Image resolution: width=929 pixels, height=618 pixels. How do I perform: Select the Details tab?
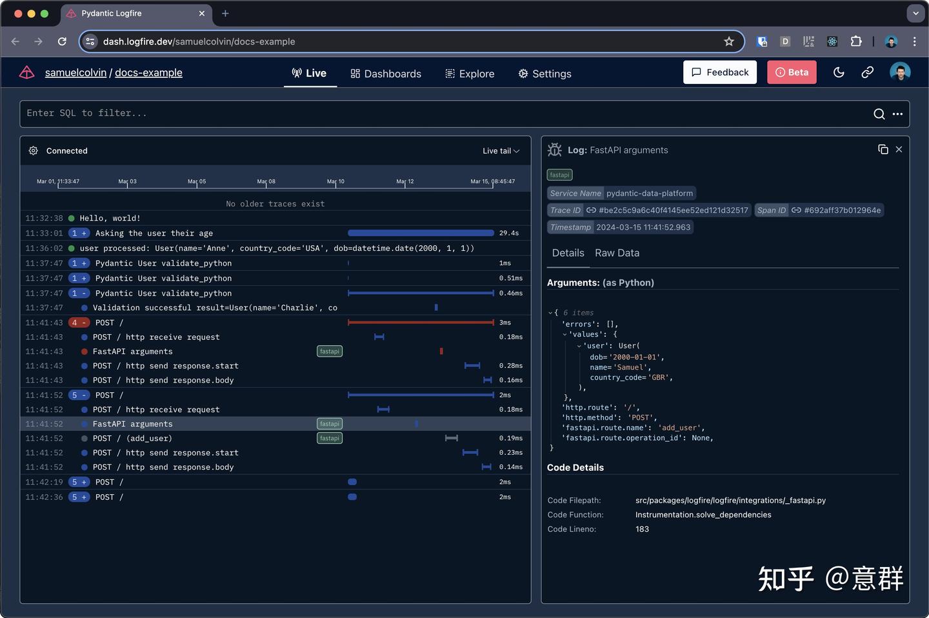(x=568, y=253)
